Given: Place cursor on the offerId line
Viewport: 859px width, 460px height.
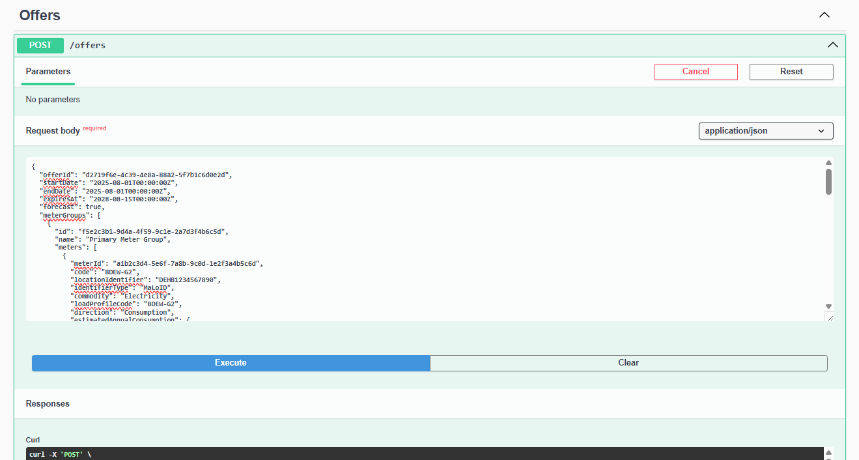Looking at the screenshot, I should 135,175.
